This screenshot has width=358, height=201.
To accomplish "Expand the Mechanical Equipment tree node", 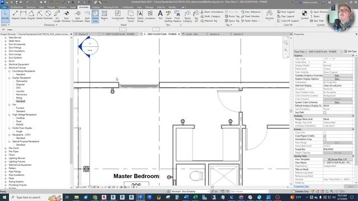I will [x=6, y=165].
